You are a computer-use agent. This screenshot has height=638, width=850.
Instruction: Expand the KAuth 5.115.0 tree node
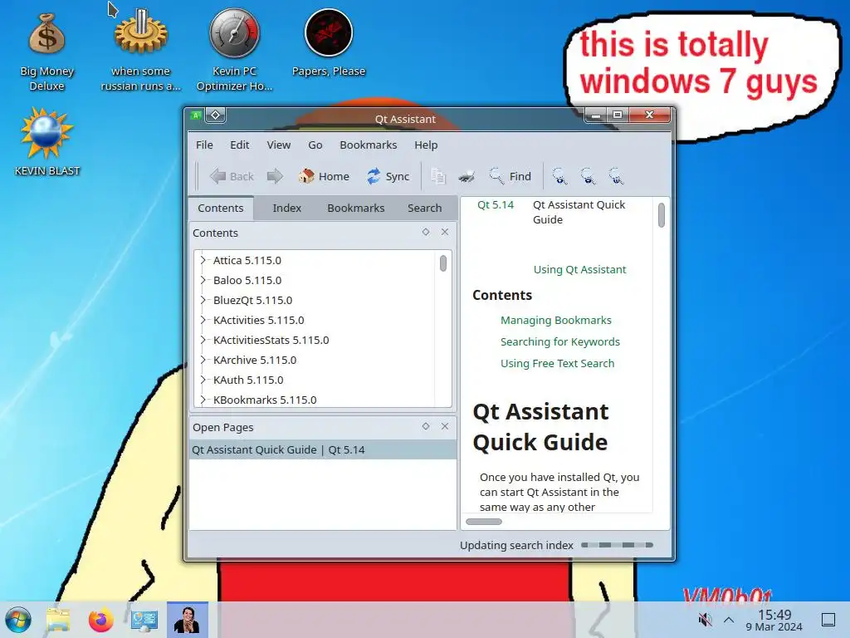[x=203, y=380]
